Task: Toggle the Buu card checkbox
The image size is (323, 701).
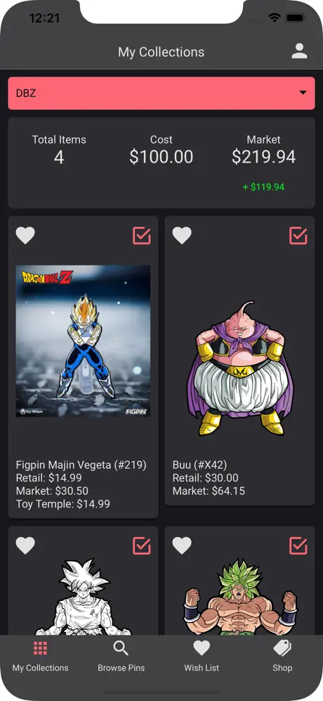Action: coord(298,236)
